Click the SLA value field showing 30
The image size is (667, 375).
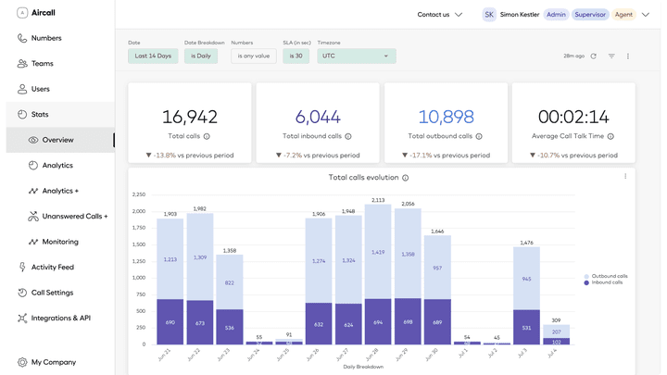296,56
